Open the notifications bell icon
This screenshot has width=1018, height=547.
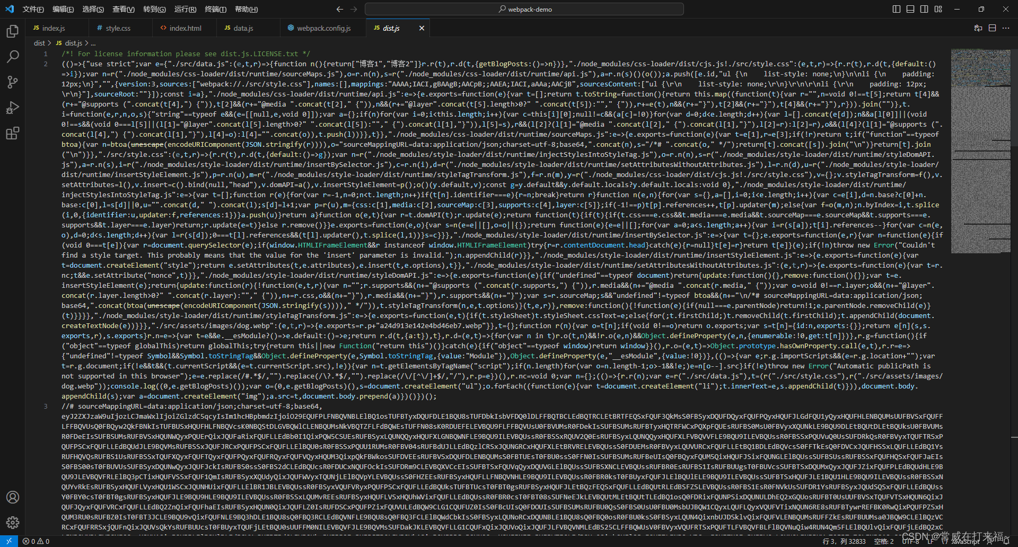click(x=1006, y=541)
